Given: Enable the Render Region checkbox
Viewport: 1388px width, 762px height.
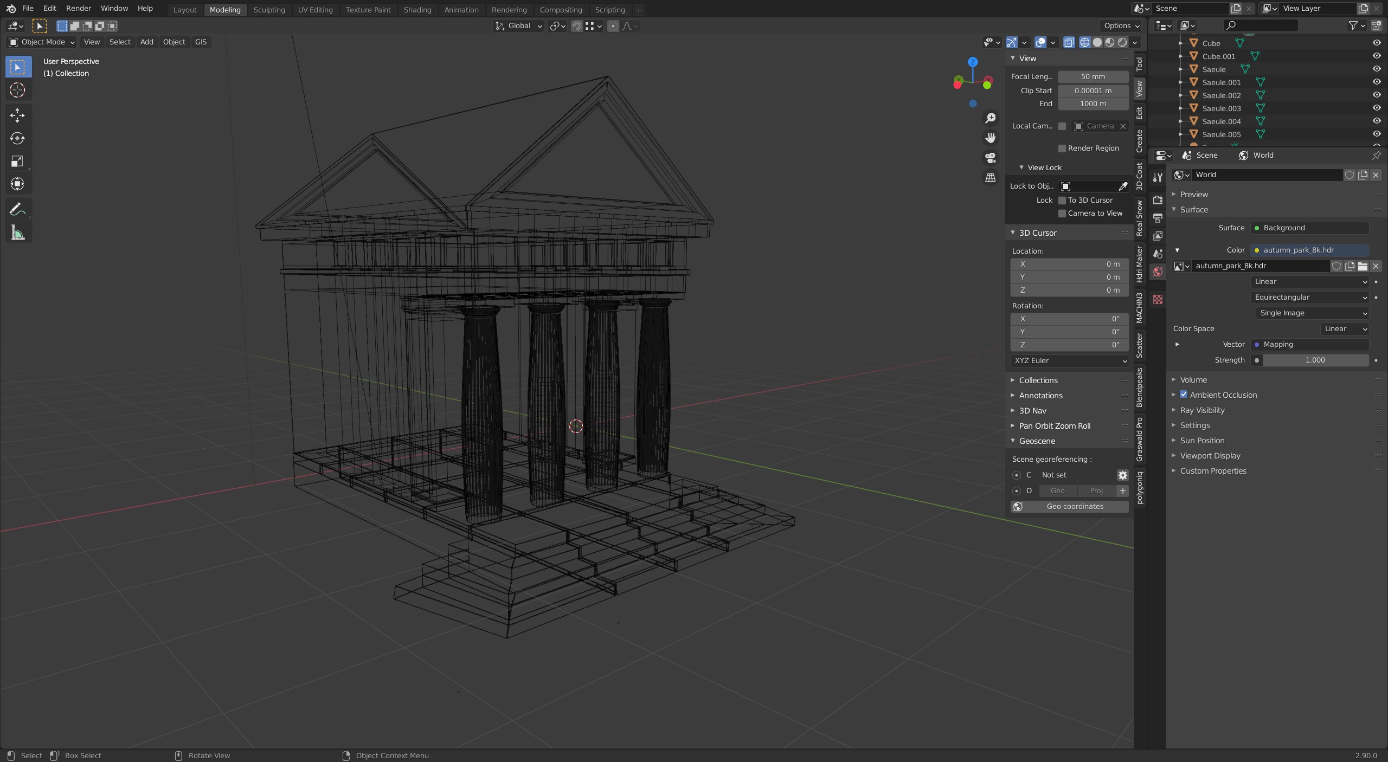Looking at the screenshot, I should pyautogui.click(x=1062, y=148).
